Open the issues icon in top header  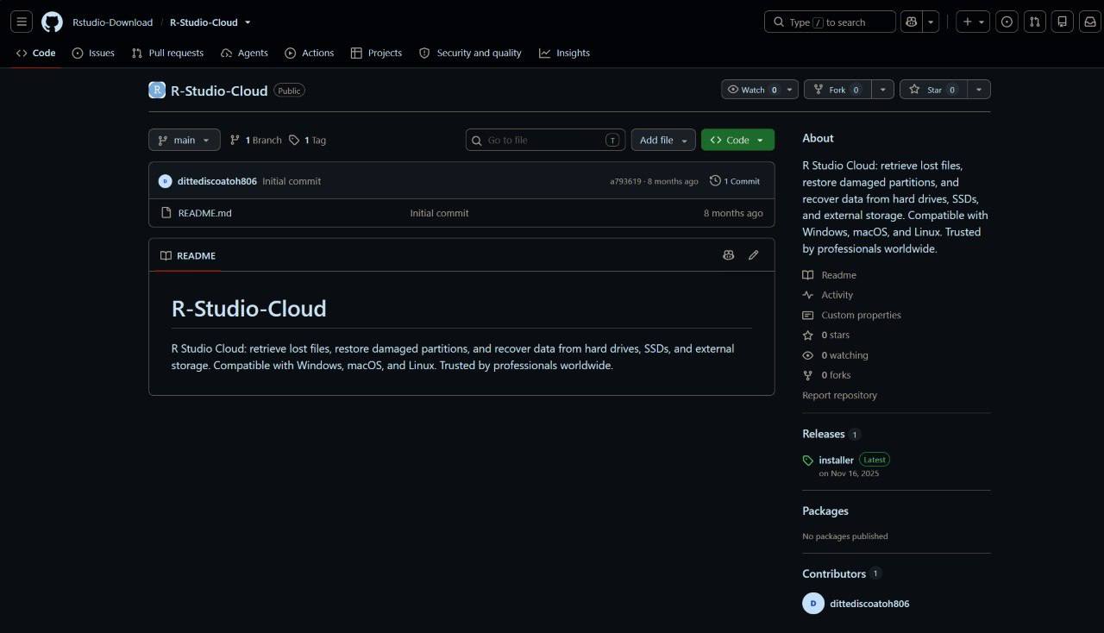pyautogui.click(x=1007, y=22)
